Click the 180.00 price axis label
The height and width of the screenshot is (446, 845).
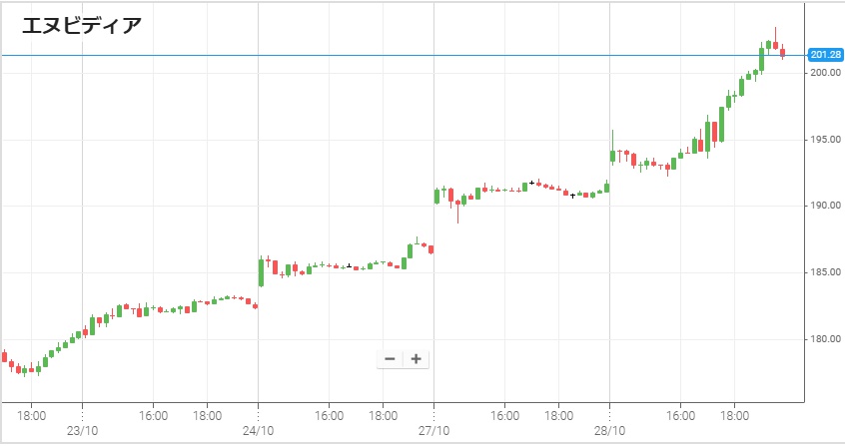point(825,339)
